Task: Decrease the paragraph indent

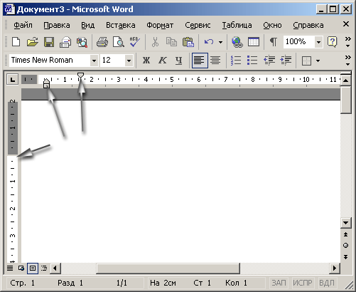Action: pos(269,61)
